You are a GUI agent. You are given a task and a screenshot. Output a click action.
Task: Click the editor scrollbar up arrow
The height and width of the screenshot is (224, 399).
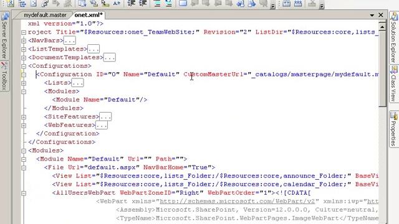coord(382,27)
